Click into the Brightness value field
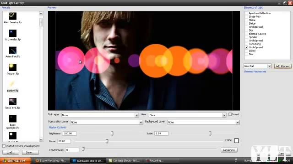Viewport: 293px width, 164px height. coord(70,133)
